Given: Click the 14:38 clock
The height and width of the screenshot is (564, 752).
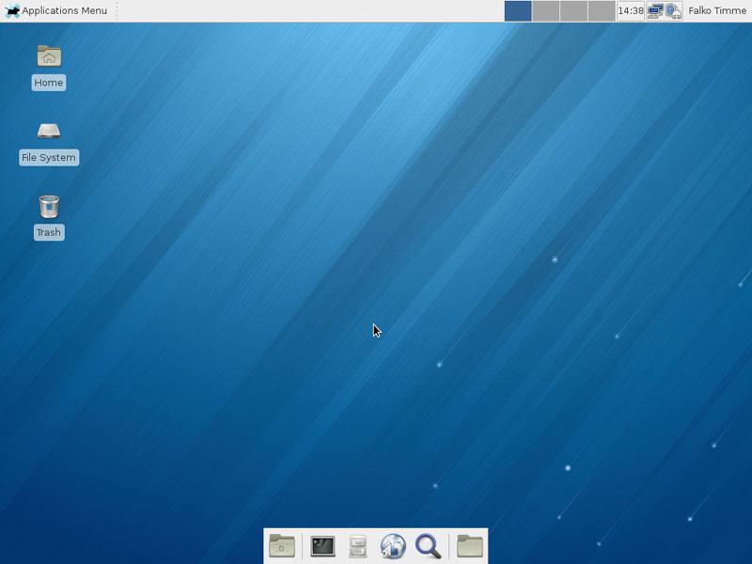Looking at the screenshot, I should pyautogui.click(x=630, y=10).
